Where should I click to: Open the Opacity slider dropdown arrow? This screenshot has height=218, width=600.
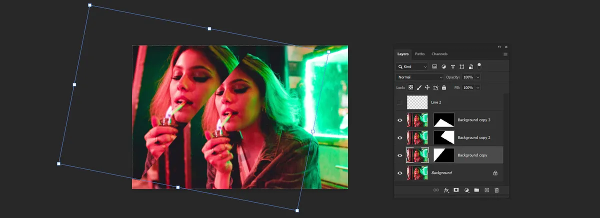coord(478,77)
